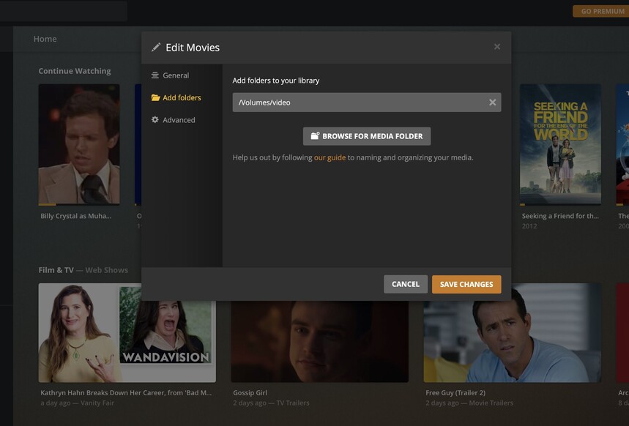Image resolution: width=629 pixels, height=426 pixels.
Task: Click the General list icon
Action: point(155,75)
